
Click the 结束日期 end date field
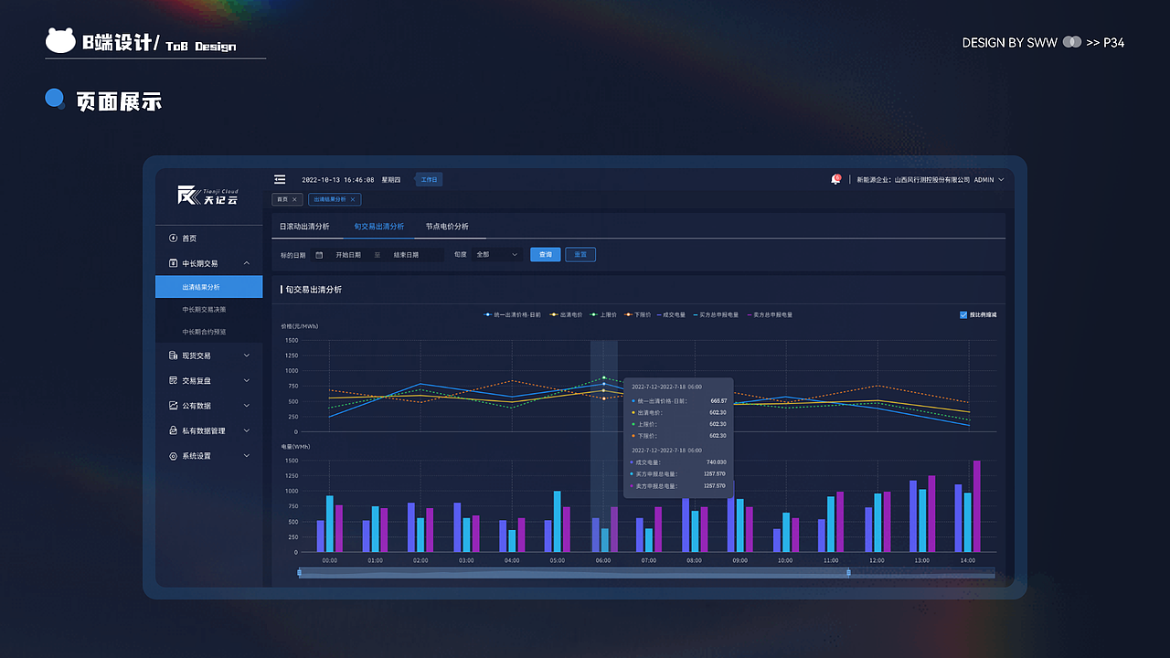(x=407, y=255)
